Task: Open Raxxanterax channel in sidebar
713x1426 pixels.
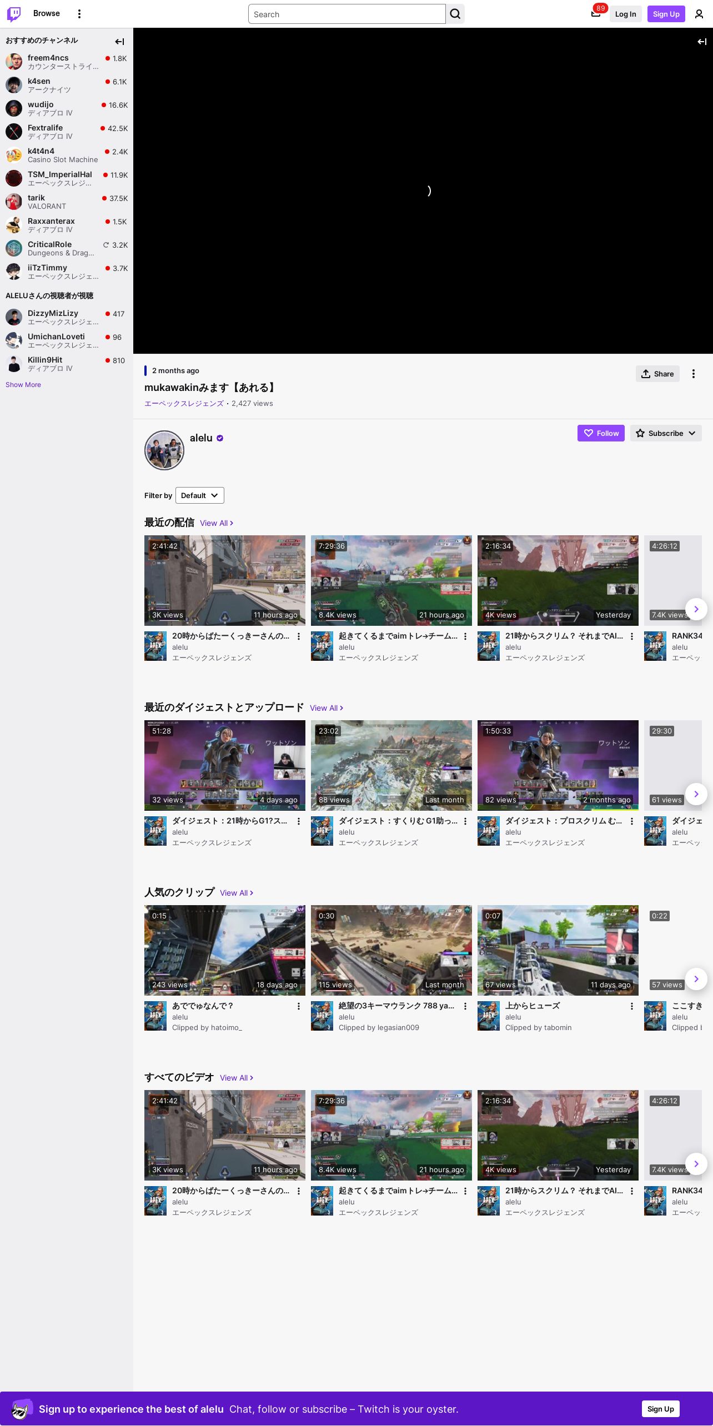Action: tap(67, 225)
